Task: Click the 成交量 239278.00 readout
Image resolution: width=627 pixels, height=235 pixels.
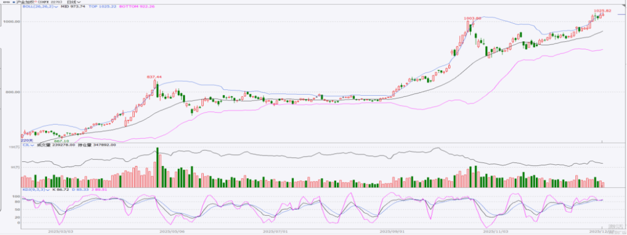Action: coord(56,145)
